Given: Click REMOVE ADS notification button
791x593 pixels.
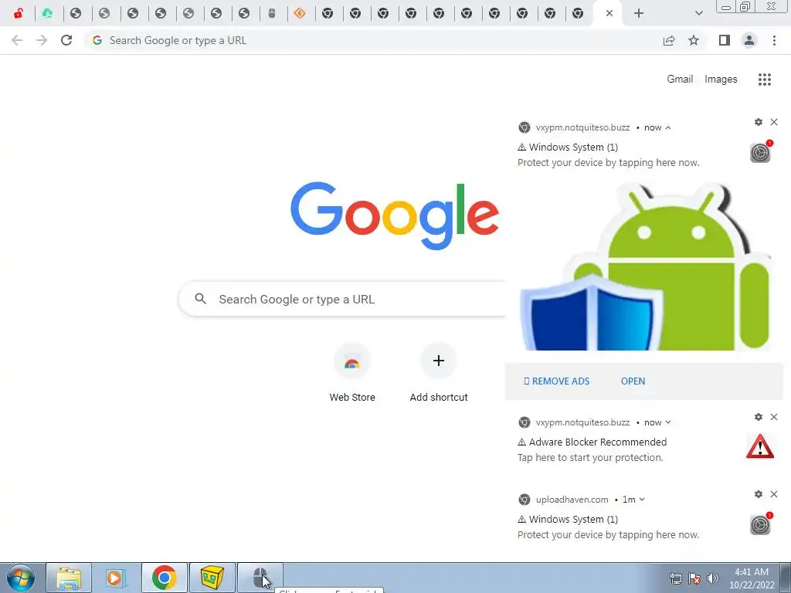Looking at the screenshot, I should coord(556,381).
